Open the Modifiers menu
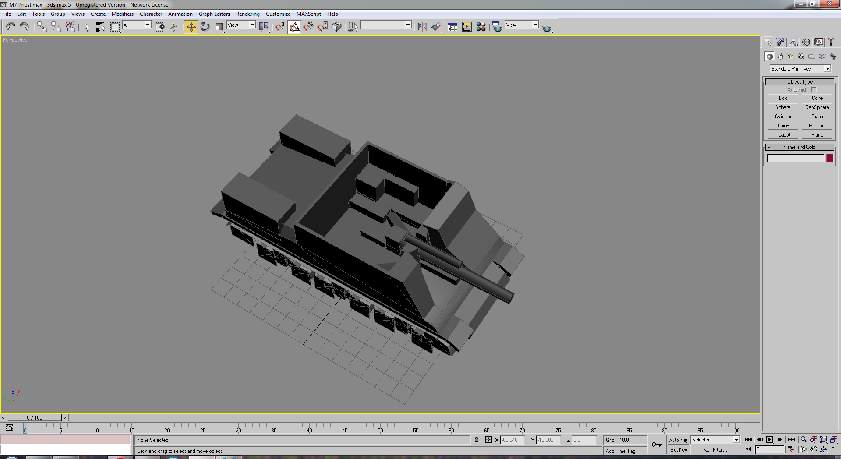841x459 pixels. 123,14
